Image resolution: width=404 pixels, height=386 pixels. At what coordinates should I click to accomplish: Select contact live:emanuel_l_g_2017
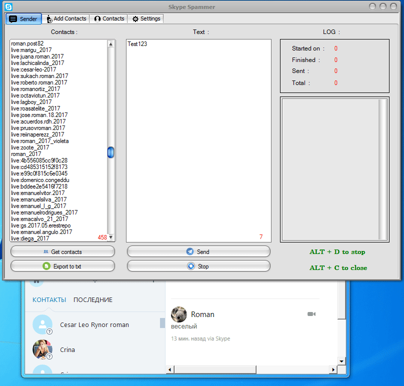38,206
